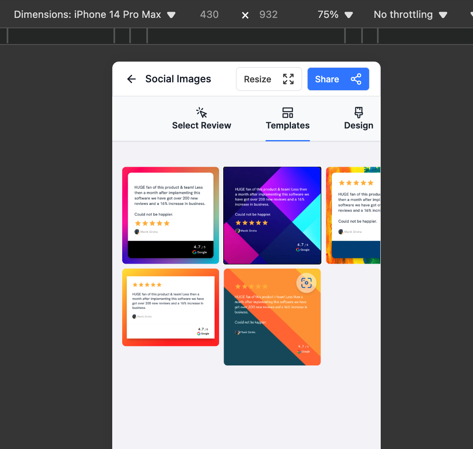Click the share network icon
The width and height of the screenshot is (473, 449).
pos(356,79)
